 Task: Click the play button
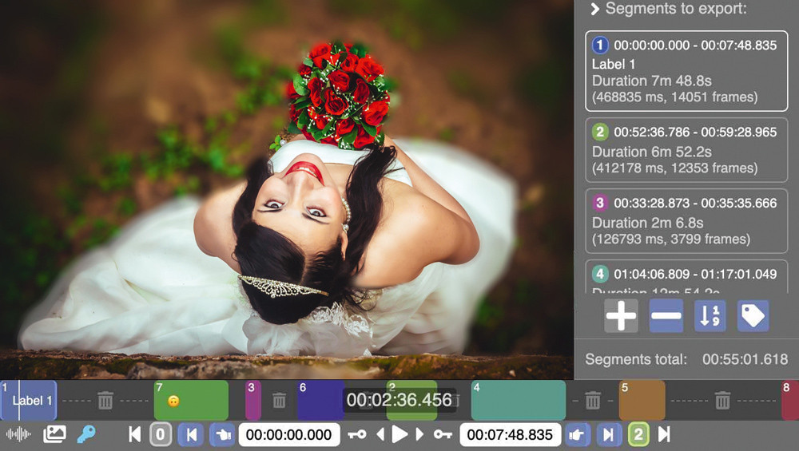point(399,434)
